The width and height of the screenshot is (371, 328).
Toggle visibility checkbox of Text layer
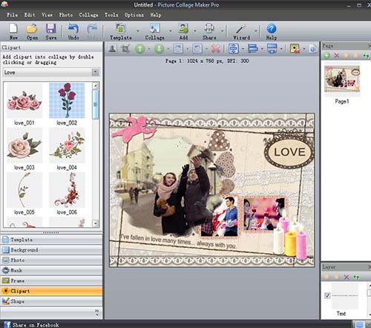coord(327,295)
